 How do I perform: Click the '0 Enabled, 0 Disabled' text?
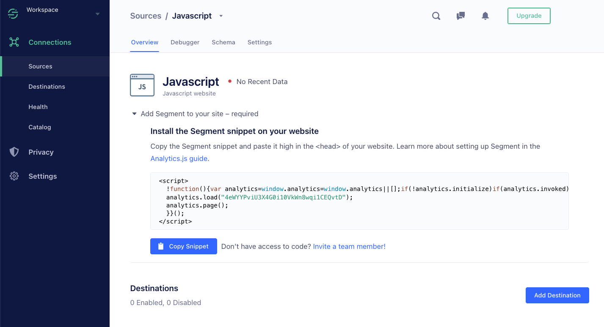[165, 302]
